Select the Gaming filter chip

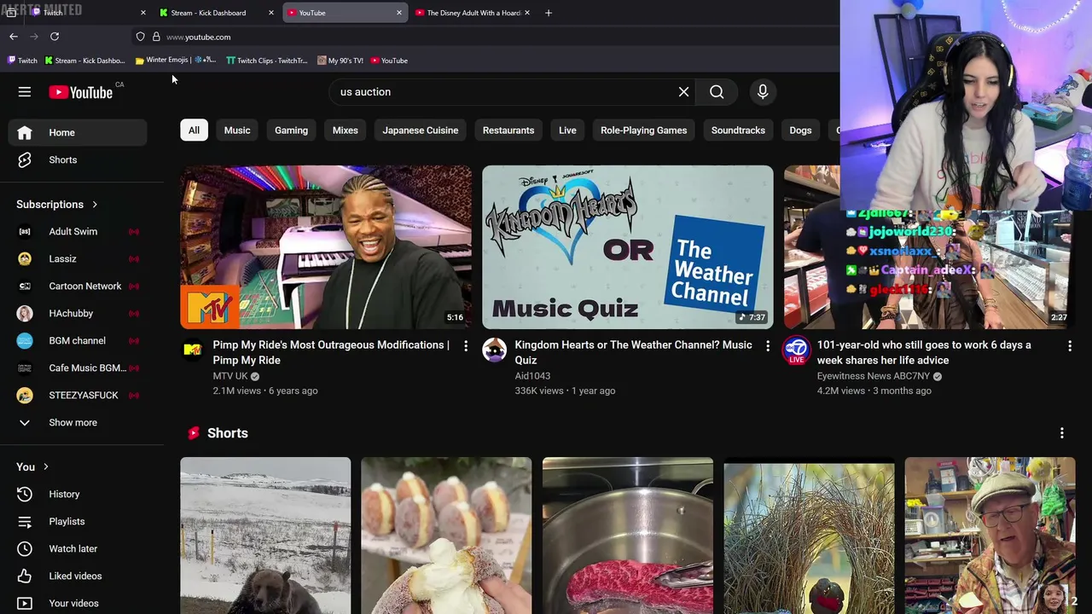291,130
